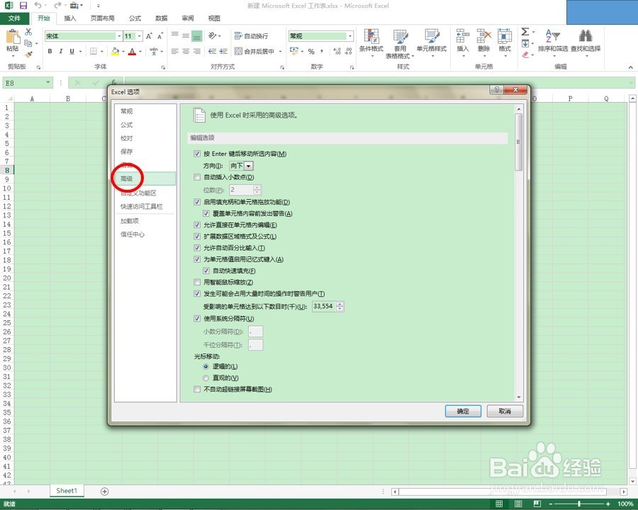Open the font size 11 dropdown
This screenshot has height=510, width=638.
[140, 36]
